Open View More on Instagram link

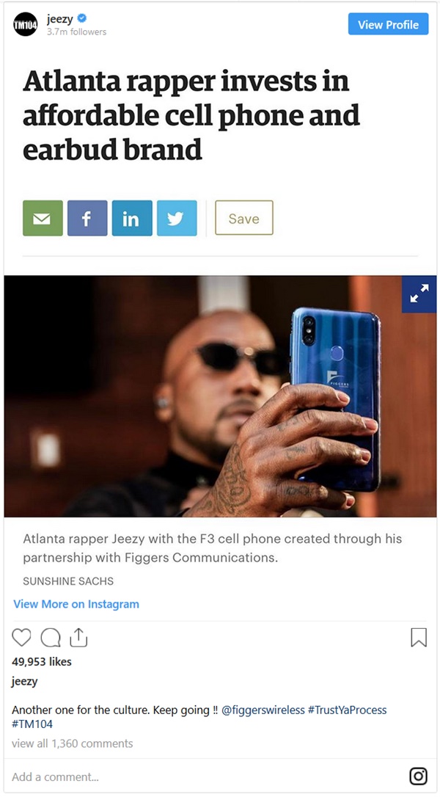[76, 604]
